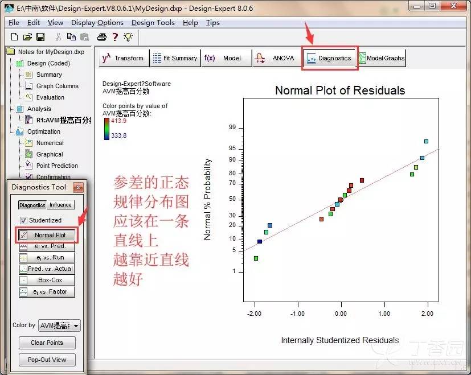471x375 pixels.
Task: Click the color gradient legend bar
Action: pos(107,129)
